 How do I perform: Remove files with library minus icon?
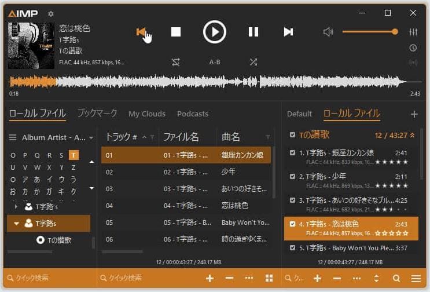[229, 278]
